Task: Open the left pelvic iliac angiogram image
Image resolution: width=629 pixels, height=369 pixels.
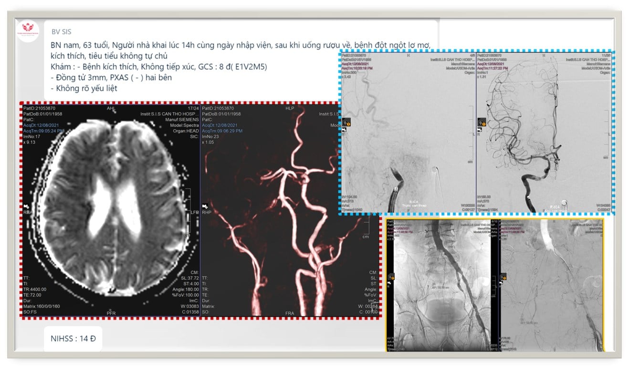Action: coord(441,286)
